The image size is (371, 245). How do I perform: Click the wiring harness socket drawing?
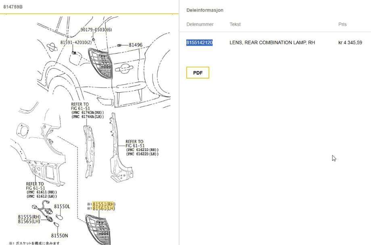43,210
